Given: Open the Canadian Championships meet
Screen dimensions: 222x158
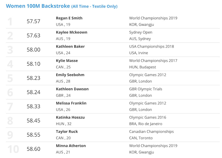Looking at the screenshot, I should [x=151, y=132].
